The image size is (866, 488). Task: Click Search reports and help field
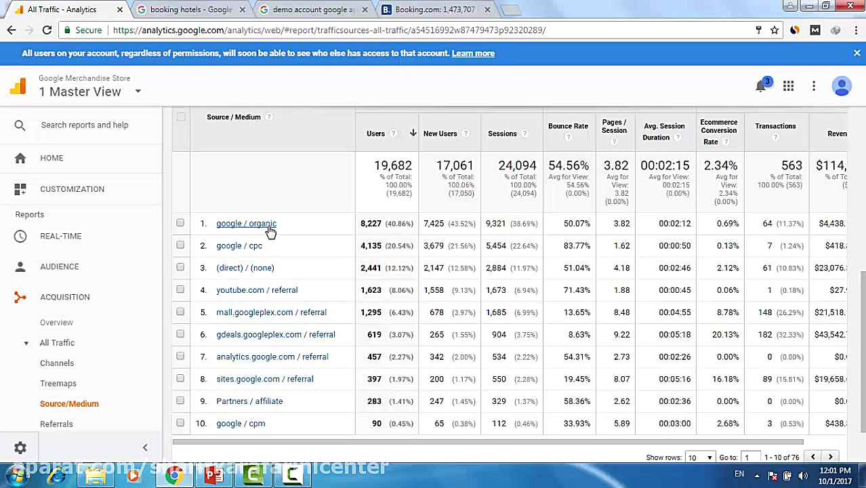(x=85, y=125)
